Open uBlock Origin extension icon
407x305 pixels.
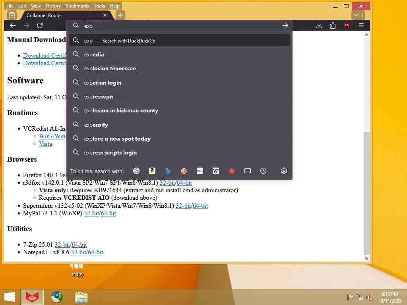click(347, 25)
